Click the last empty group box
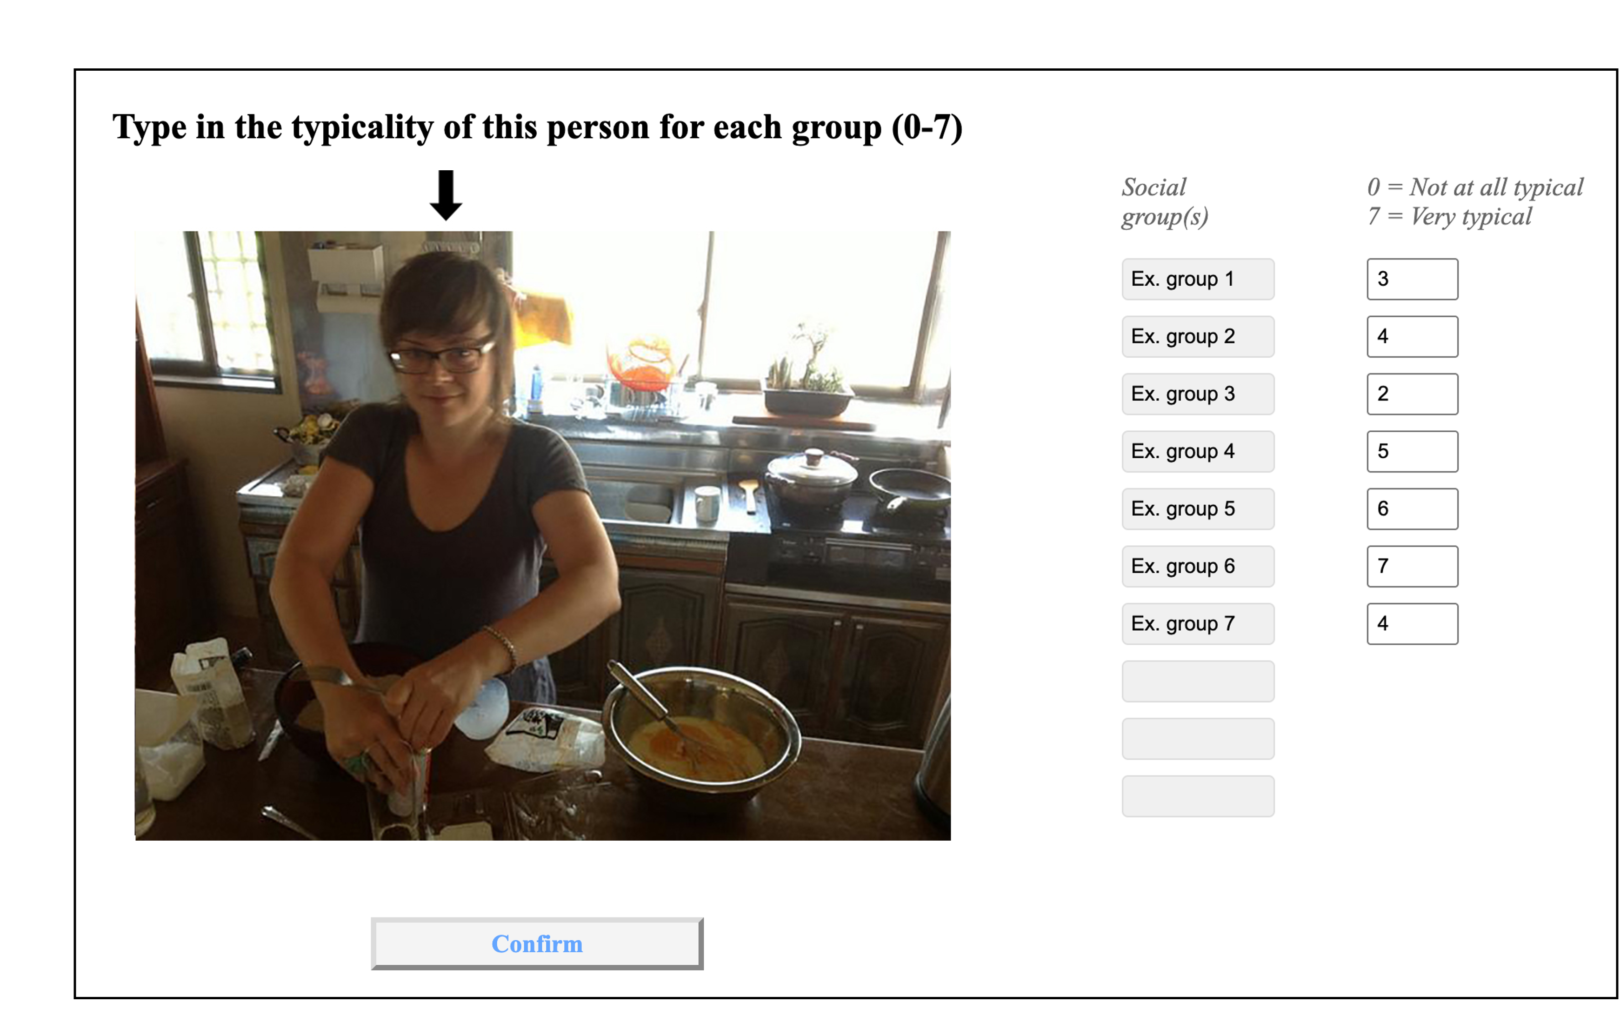Screen dimensions: 1620x1036 pos(1198,796)
